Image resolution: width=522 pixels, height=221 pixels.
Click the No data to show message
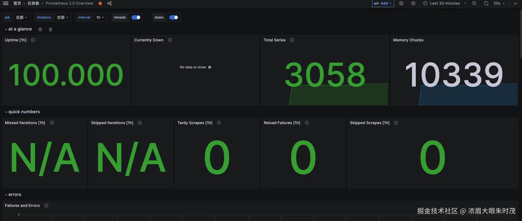click(x=193, y=67)
